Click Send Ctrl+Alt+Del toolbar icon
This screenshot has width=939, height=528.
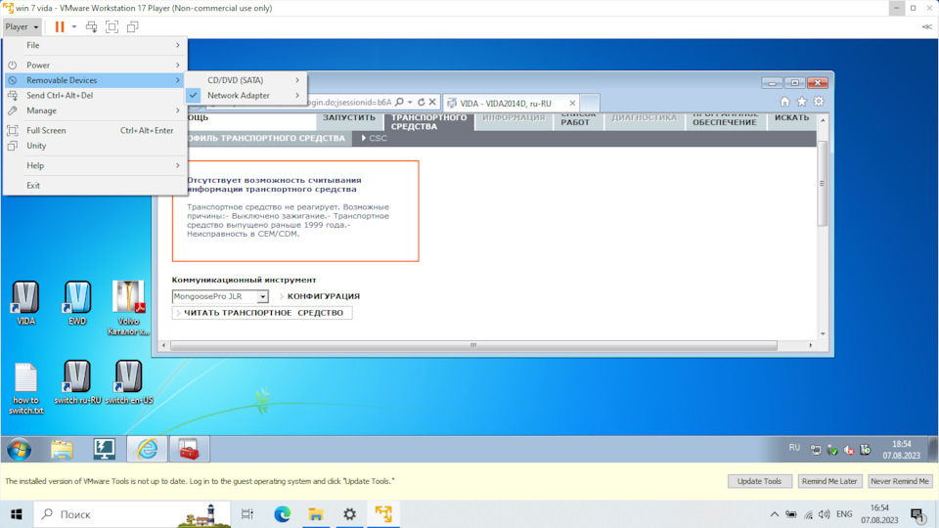(92, 26)
